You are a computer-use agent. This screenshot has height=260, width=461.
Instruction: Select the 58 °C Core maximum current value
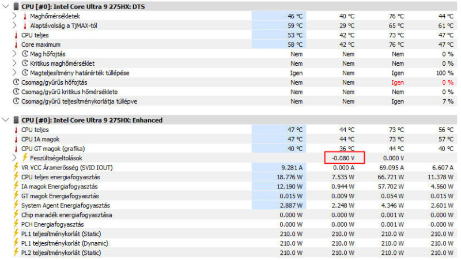(x=295, y=45)
